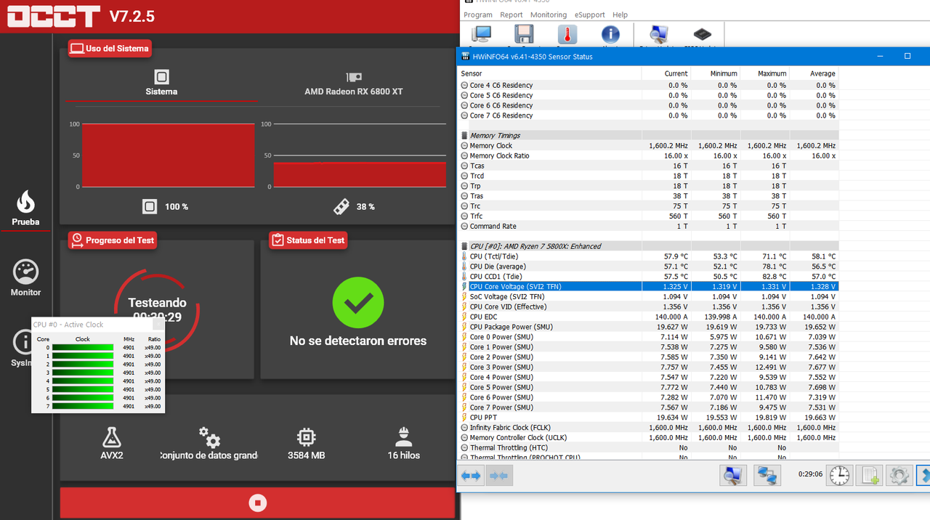
Task: Select the Core 7 C6 Residency row
Action: tap(649, 115)
